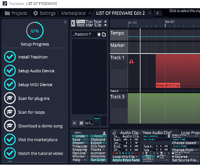Select the green audio clip on Track 3

[x=164, y=108]
